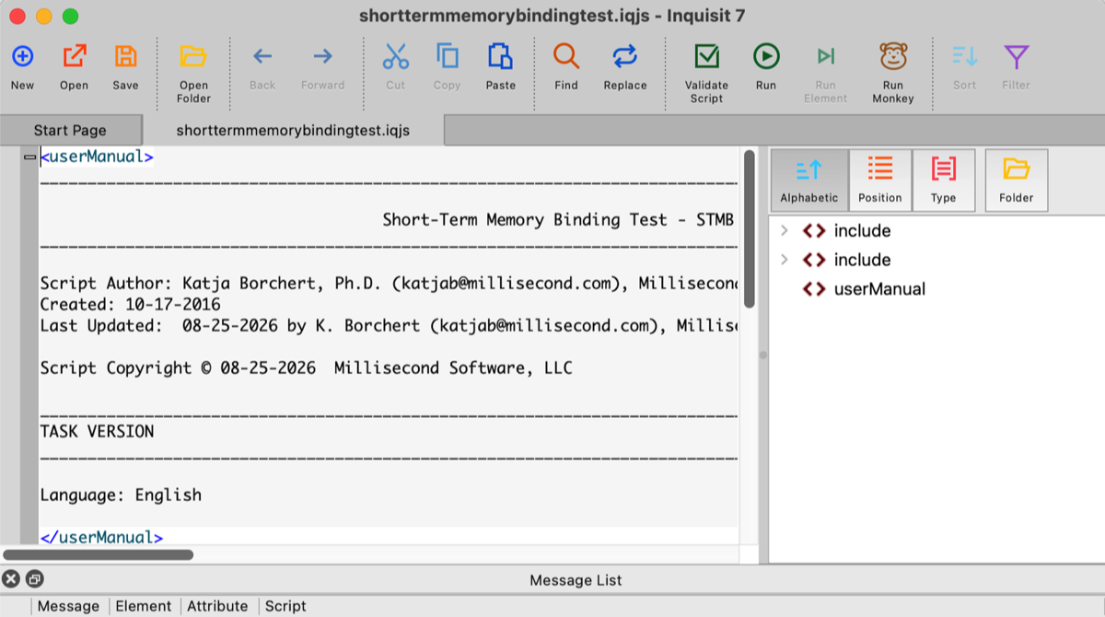Viewport: 1105px width, 617px height.
Task: Click the "Short-Term Memory Binding Test - STMB" title line
Action: [558, 220]
